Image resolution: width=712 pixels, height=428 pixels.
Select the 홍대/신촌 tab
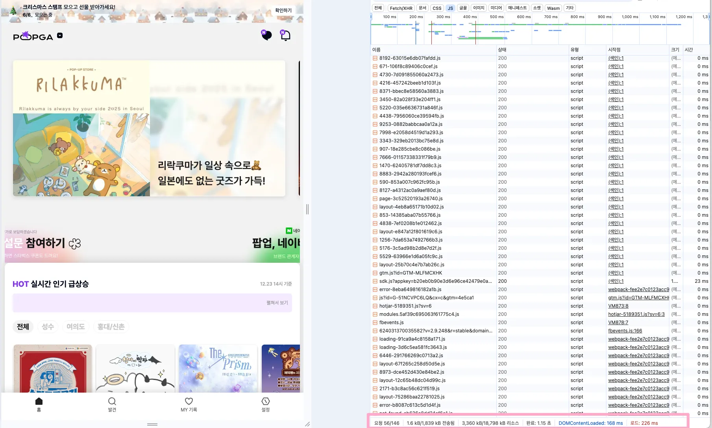point(111,327)
